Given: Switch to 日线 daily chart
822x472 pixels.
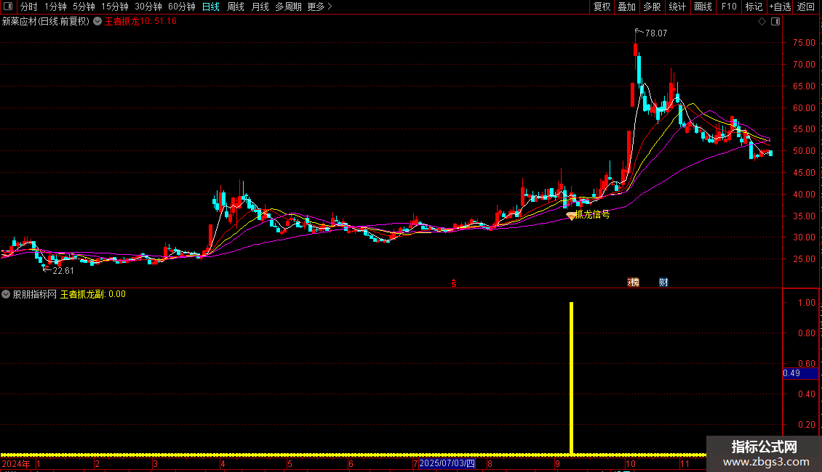Looking at the screenshot, I should point(211,7).
